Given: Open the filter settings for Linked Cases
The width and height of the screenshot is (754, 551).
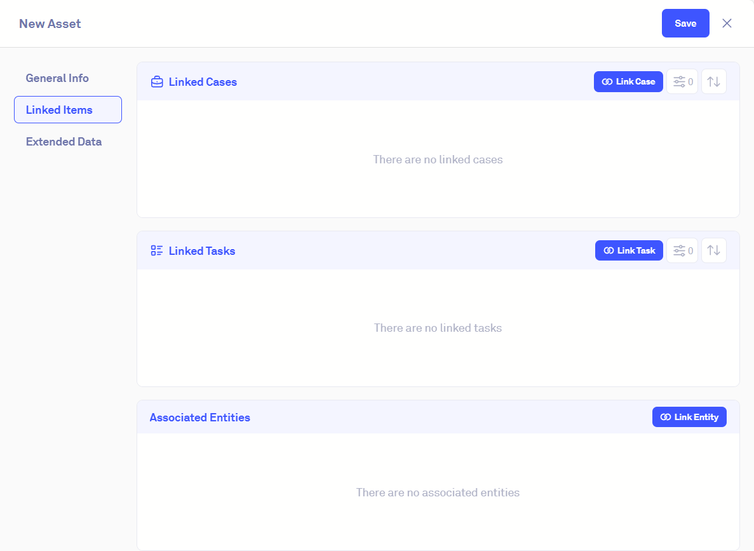Looking at the screenshot, I should tap(682, 82).
